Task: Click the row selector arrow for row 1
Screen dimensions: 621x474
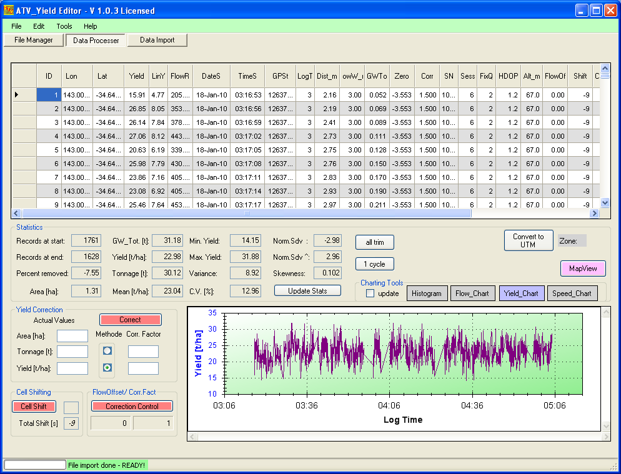Action: pyautogui.click(x=17, y=95)
